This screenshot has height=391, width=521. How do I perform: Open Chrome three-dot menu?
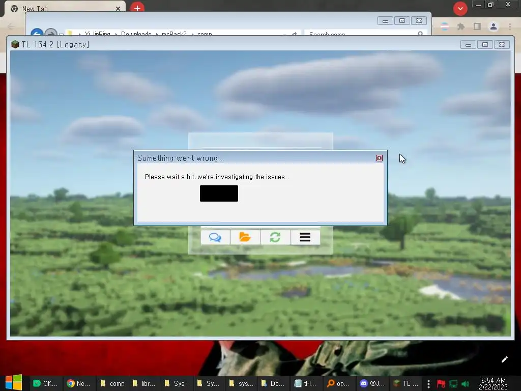click(x=510, y=26)
